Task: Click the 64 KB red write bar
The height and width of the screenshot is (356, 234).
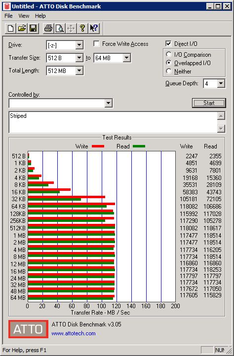Action: [x=72, y=204]
